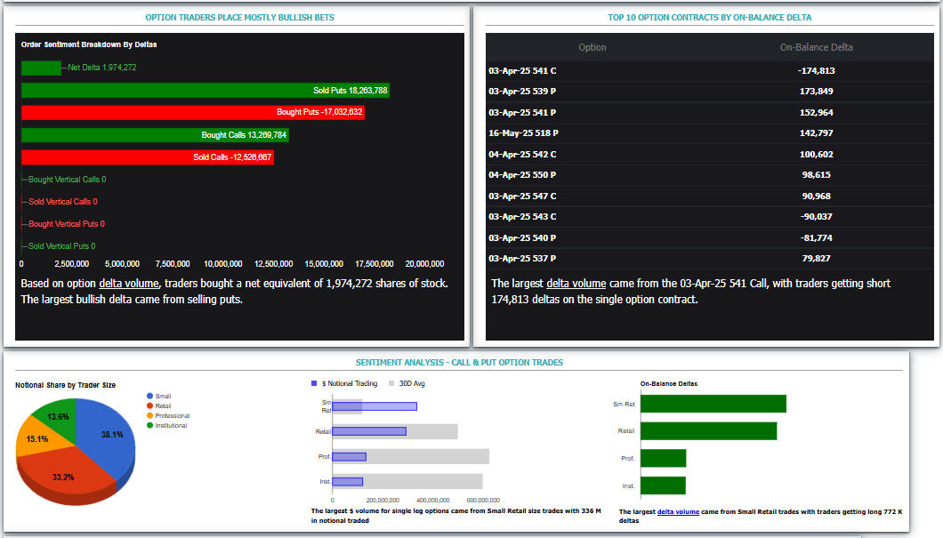The width and height of the screenshot is (943, 538).
Task: Click the Prof. green On-Balance Deltas bar
Action: (664, 458)
